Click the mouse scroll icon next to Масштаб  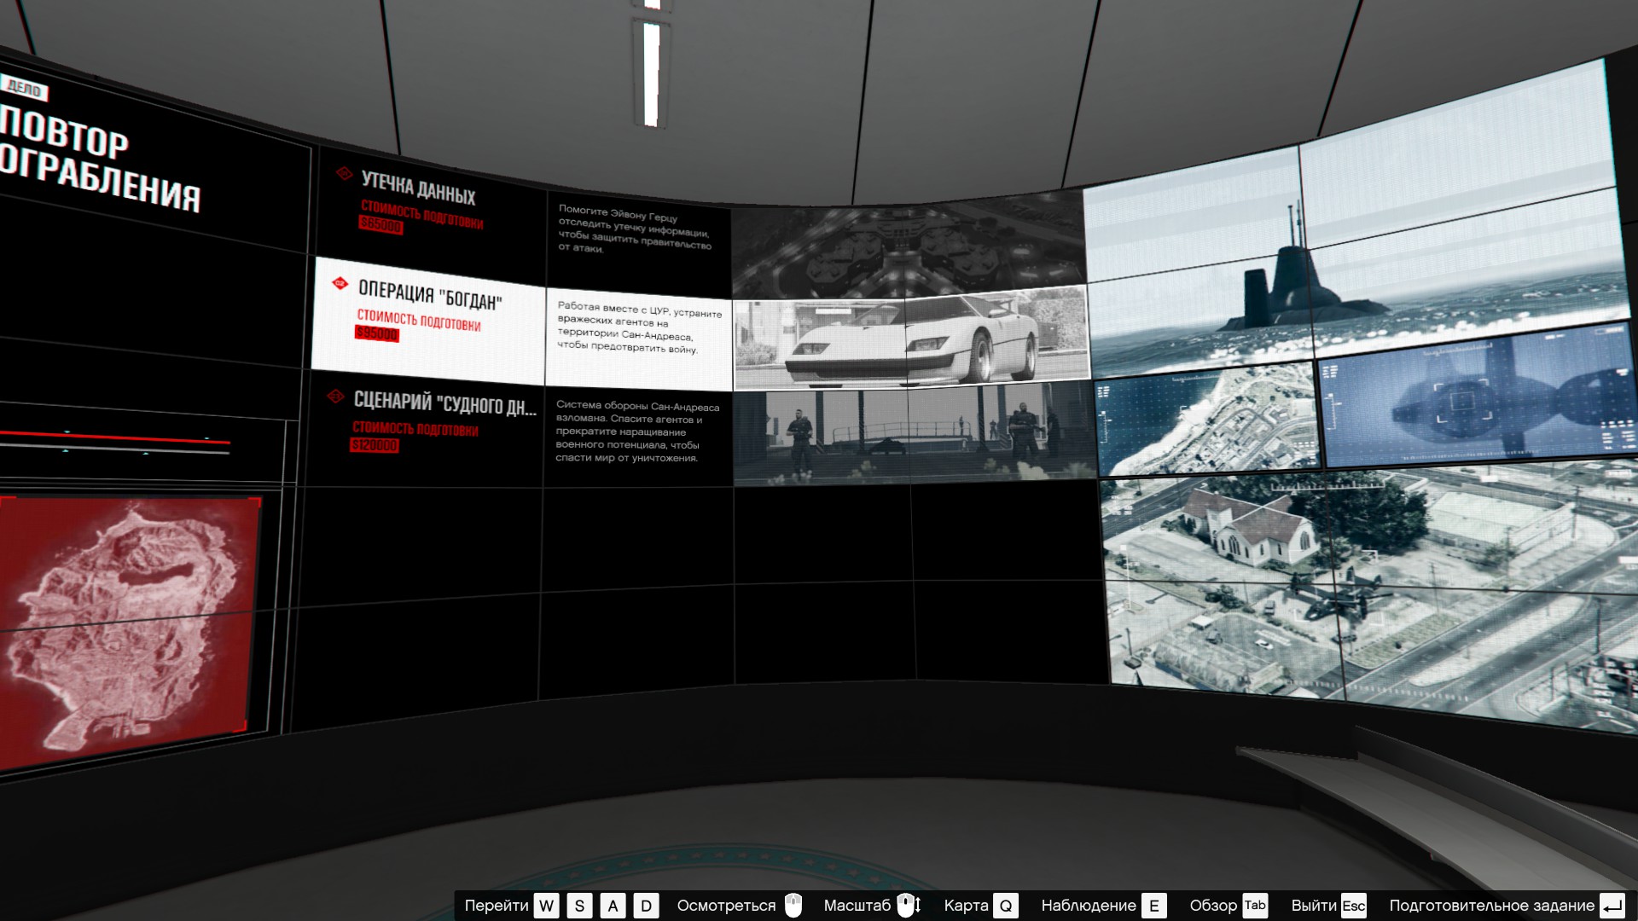(x=909, y=906)
